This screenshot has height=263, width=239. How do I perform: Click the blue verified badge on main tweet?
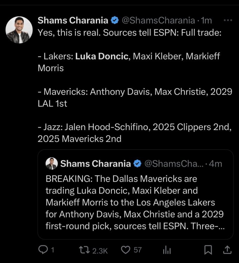pos(115,21)
